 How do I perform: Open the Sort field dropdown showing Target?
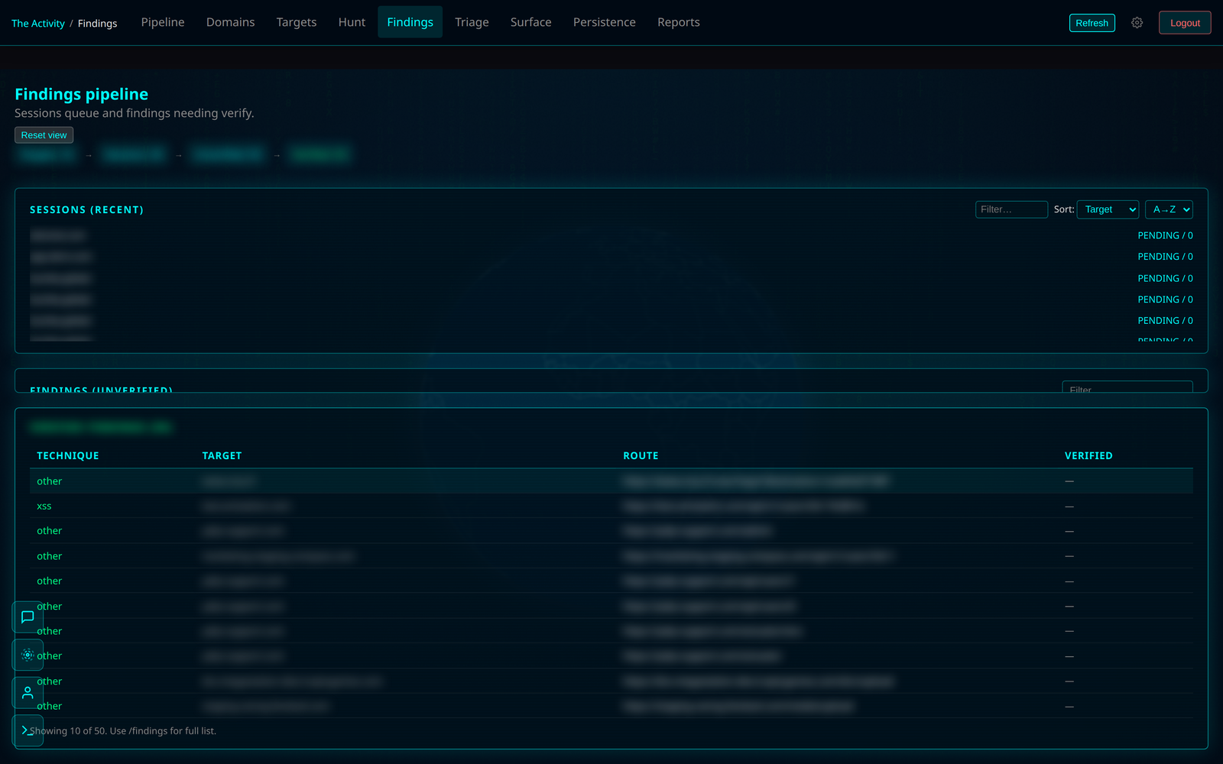point(1108,209)
